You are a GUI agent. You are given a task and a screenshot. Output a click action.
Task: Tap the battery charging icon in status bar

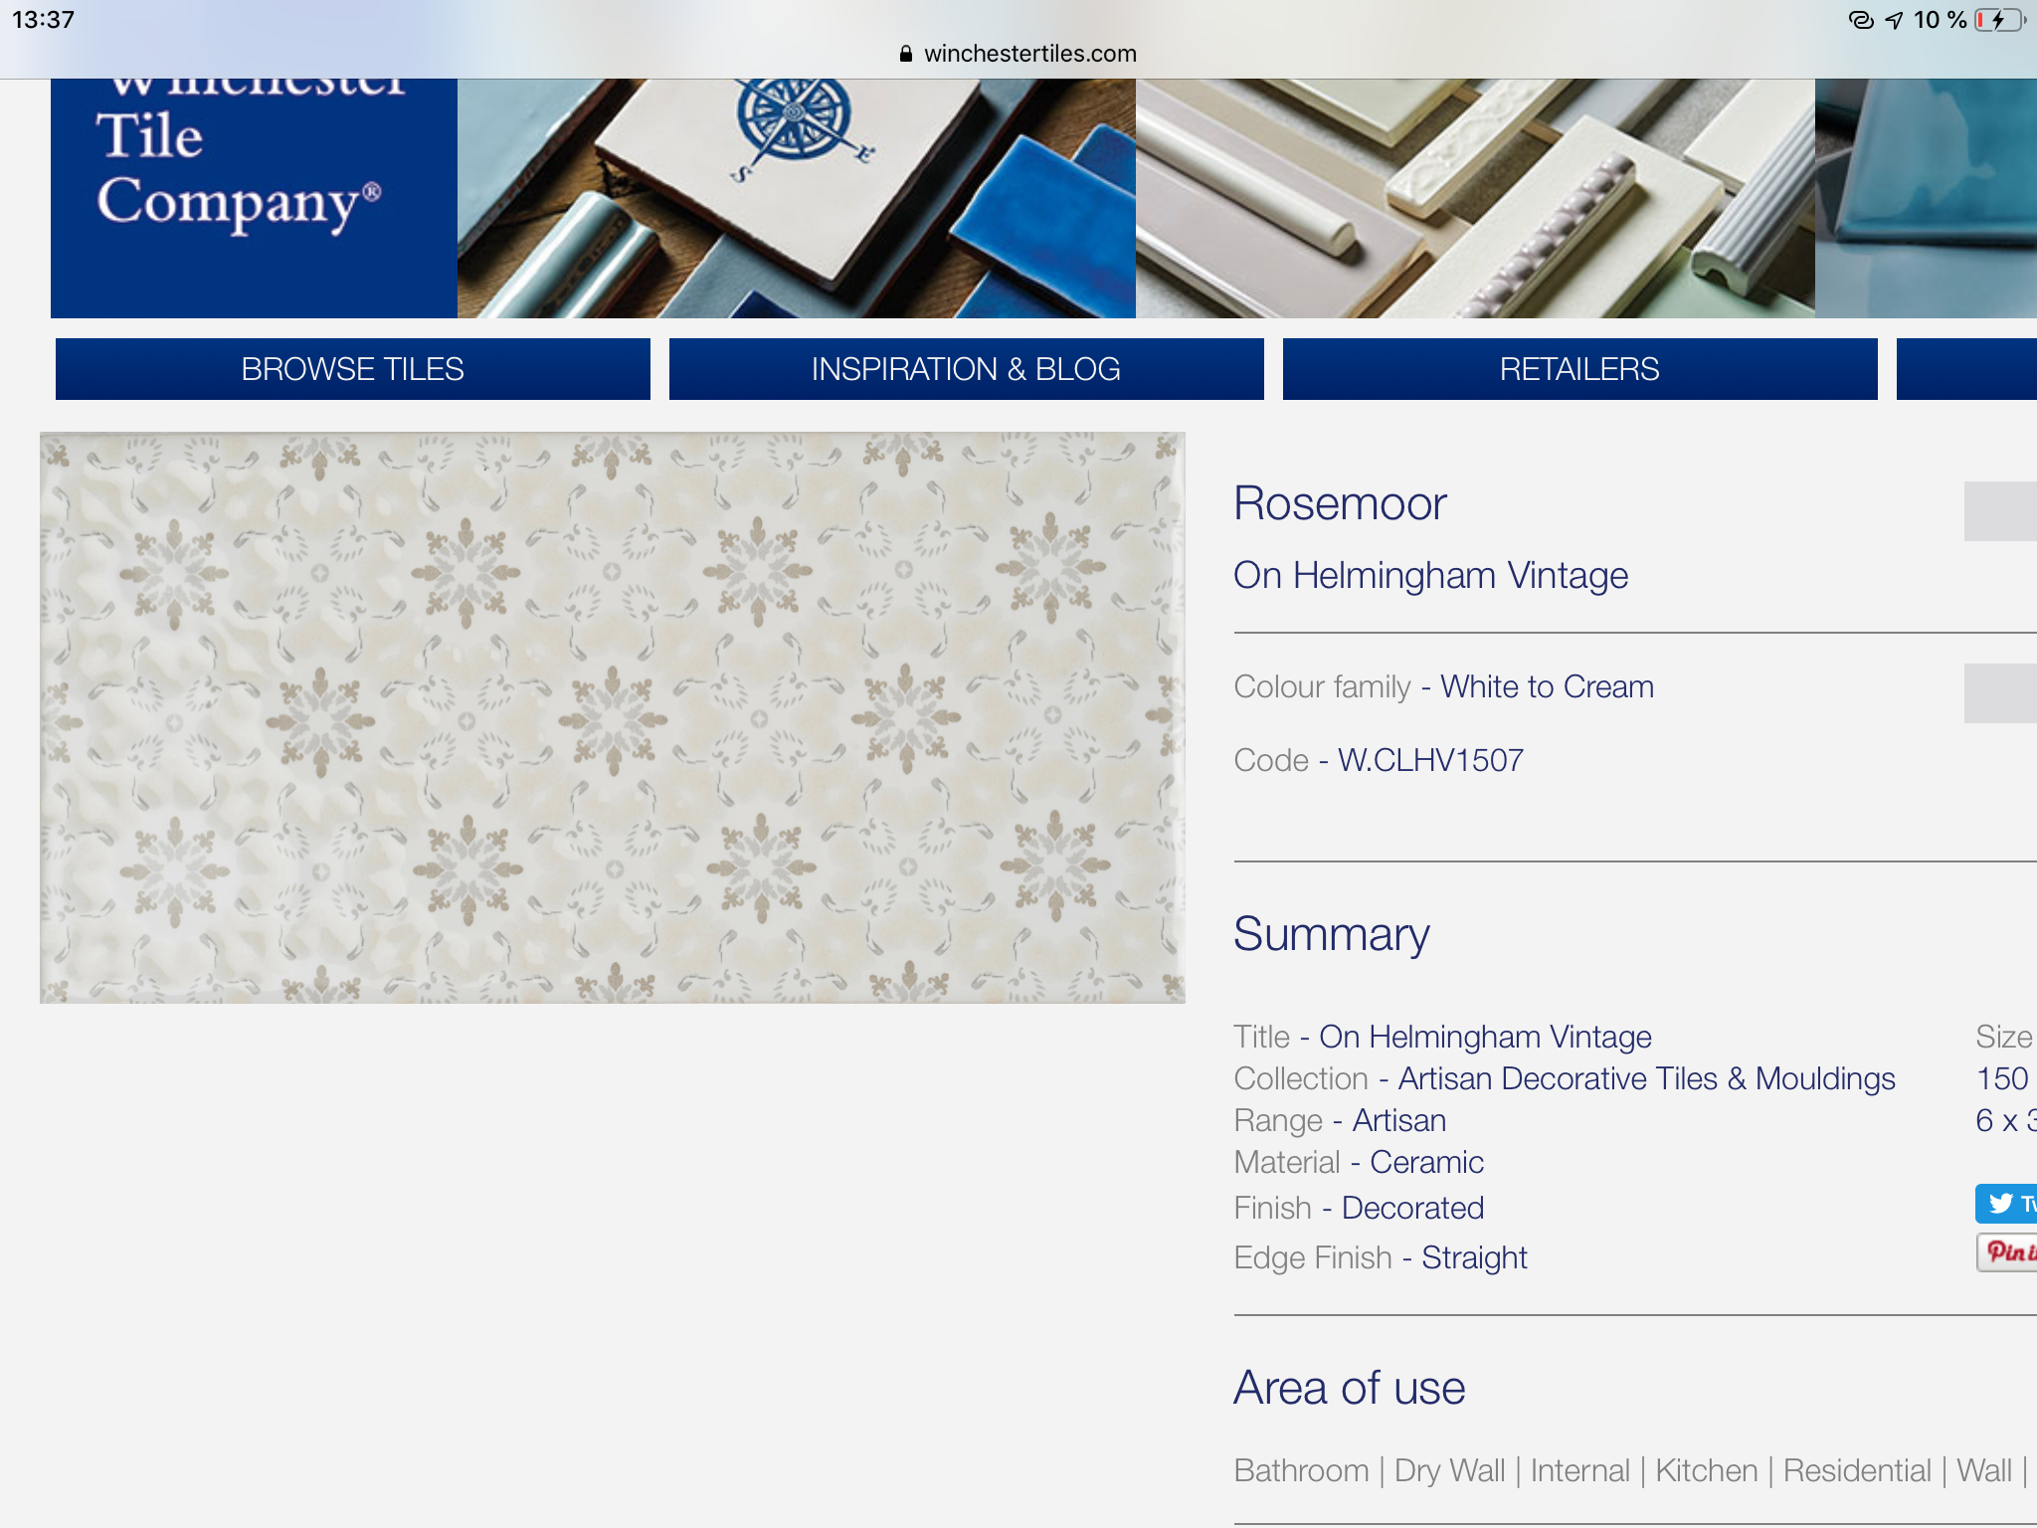1998,20
